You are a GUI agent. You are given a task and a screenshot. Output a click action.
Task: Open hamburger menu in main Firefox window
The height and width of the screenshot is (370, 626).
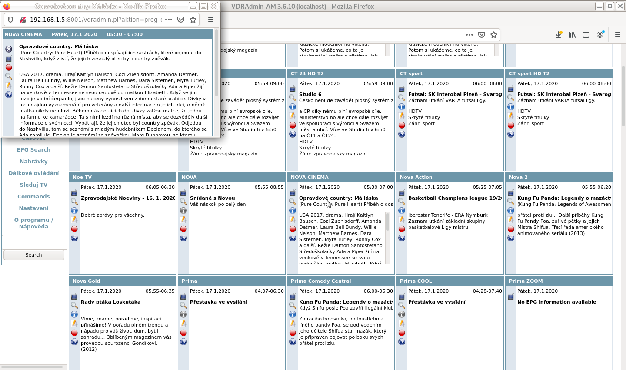pyautogui.click(x=617, y=35)
